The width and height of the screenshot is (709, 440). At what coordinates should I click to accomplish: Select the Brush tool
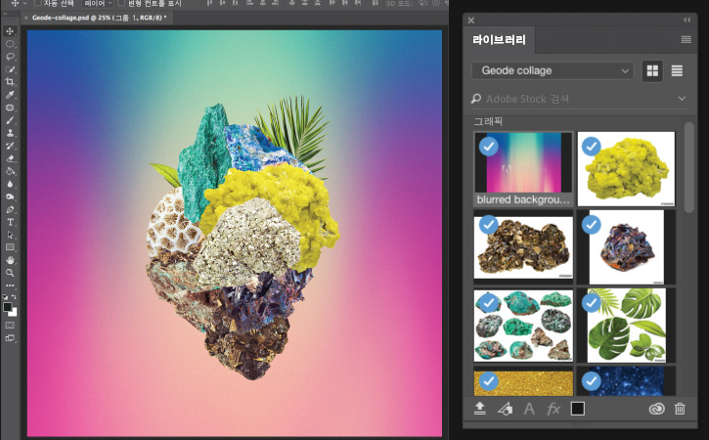pos(10,120)
